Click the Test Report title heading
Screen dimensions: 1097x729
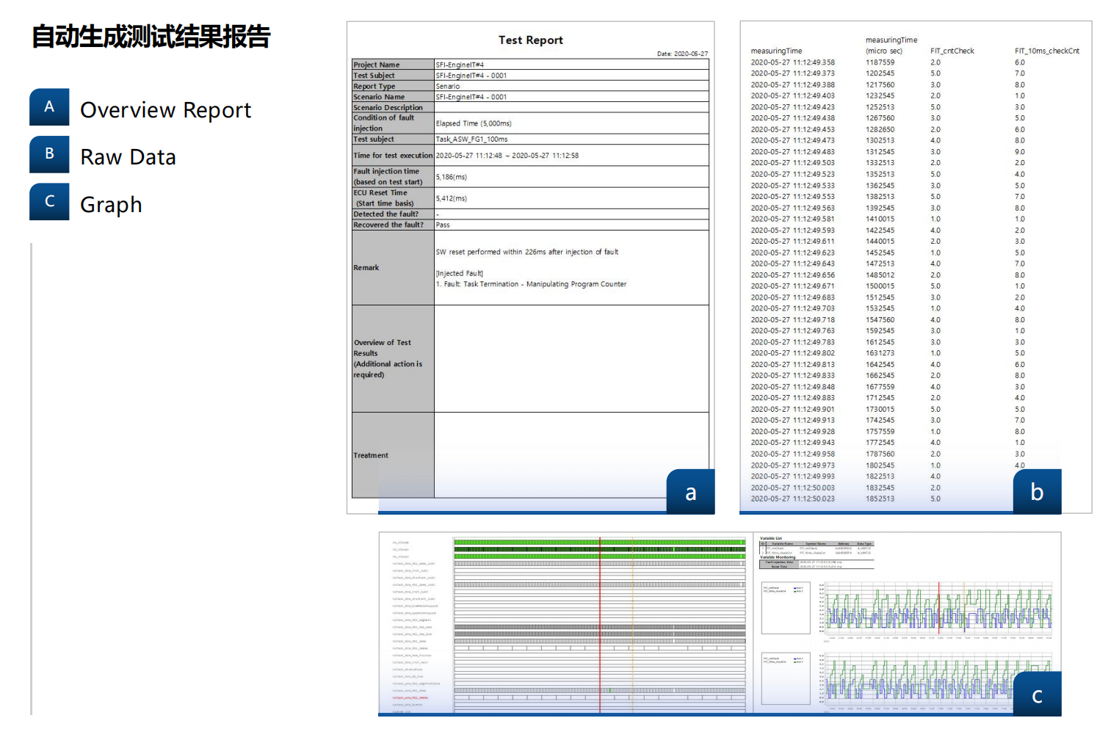[530, 40]
